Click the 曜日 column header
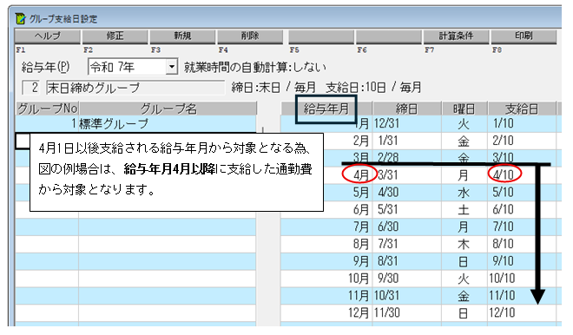Viewport: 573px width, 335px height. coord(464,108)
